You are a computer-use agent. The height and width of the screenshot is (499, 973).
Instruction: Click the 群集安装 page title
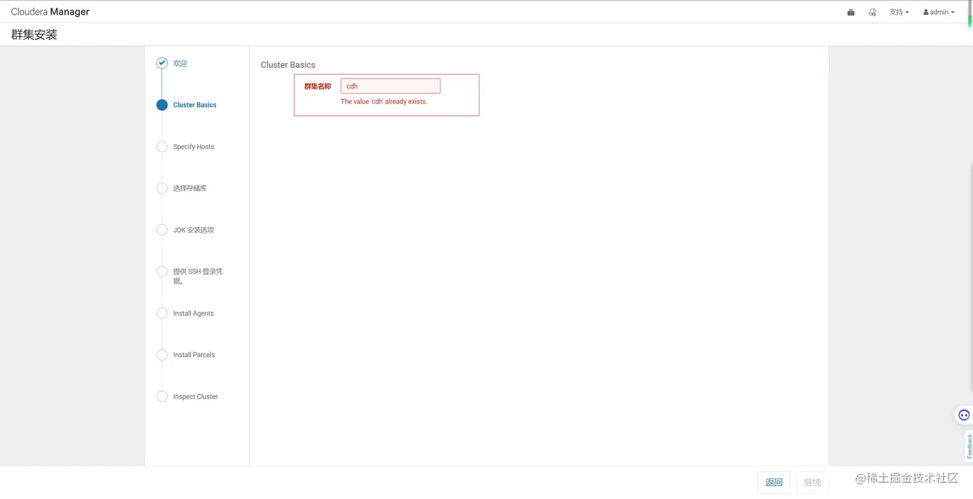point(34,35)
